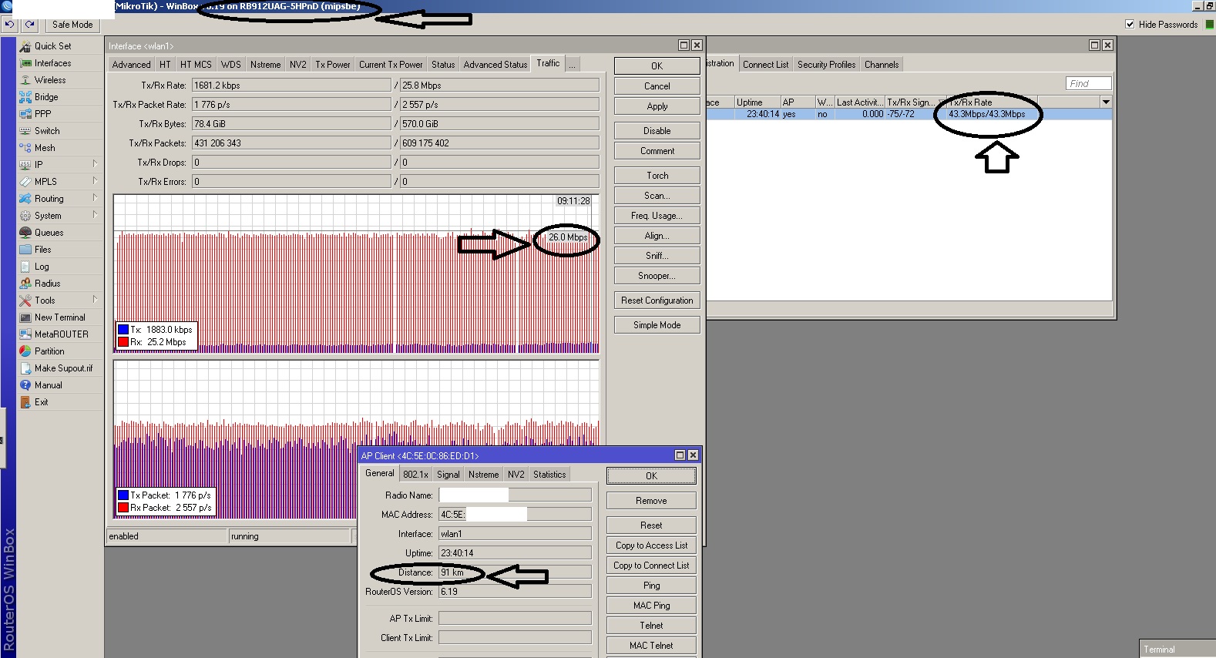
Task: Open the PPP section
Action: click(42, 114)
